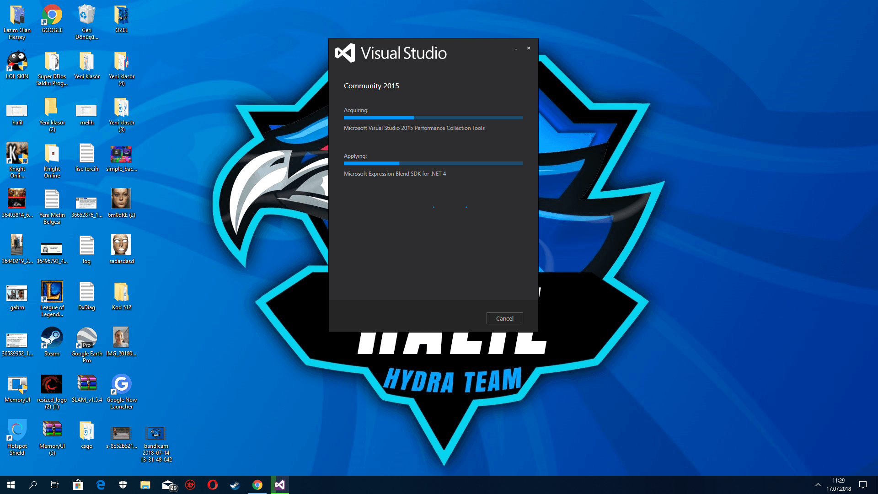
Task: Select the s-8c52b521... image file
Action: tap(121, 437)
